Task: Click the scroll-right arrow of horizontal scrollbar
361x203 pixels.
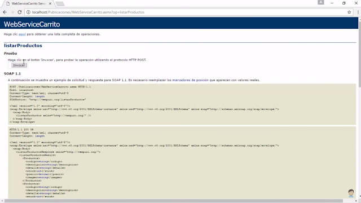Action: click(x=356, y=201)
